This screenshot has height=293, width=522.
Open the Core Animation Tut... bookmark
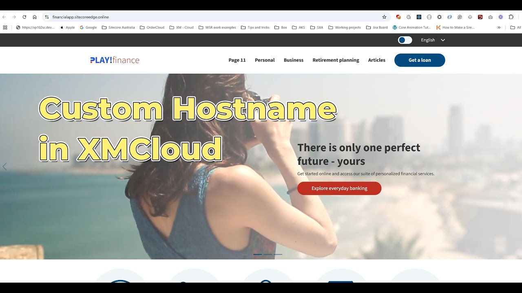[x=412, y=27]
